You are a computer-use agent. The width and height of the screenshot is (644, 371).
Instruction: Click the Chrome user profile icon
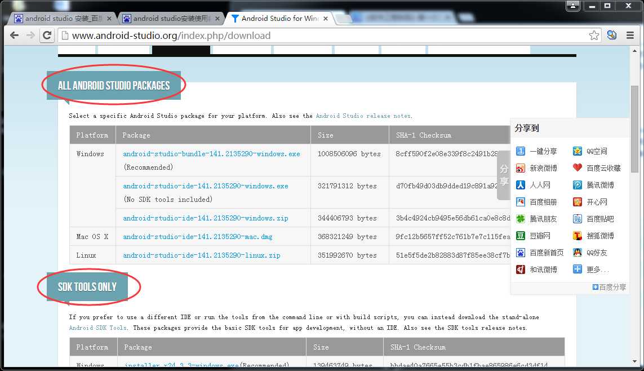pyautogui.click(x=573, y=6)
